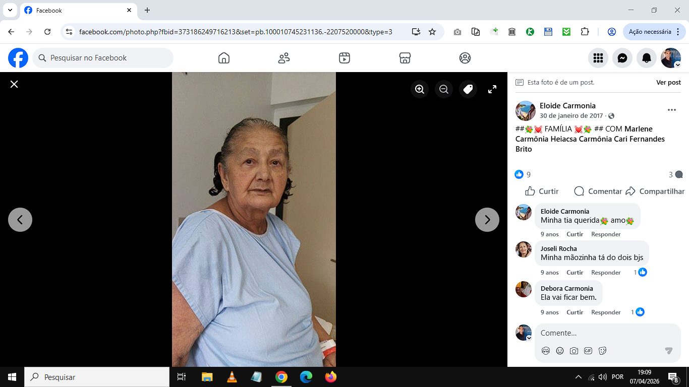Reply to Debora Carmonia's comment
This screenshot has height=387, width=689.
pos(606,312)
